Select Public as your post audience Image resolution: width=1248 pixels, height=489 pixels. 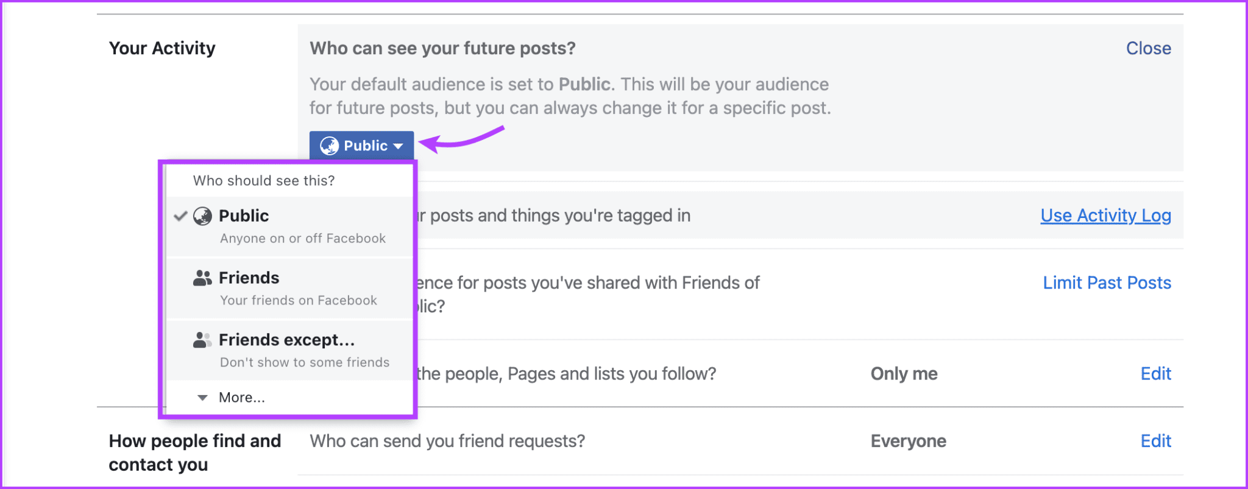click(x=244, y=216)
